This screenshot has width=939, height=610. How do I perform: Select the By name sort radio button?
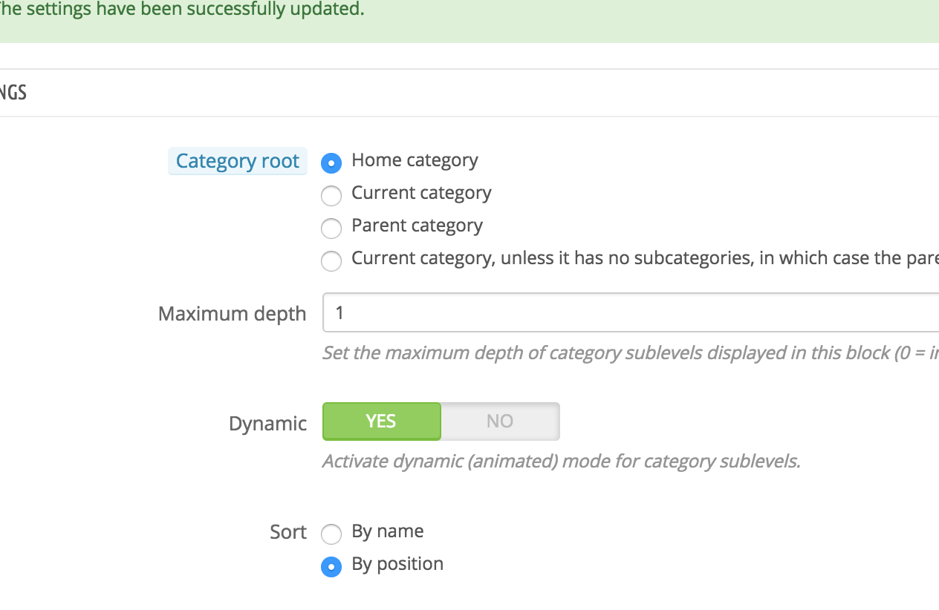(331, 534)
